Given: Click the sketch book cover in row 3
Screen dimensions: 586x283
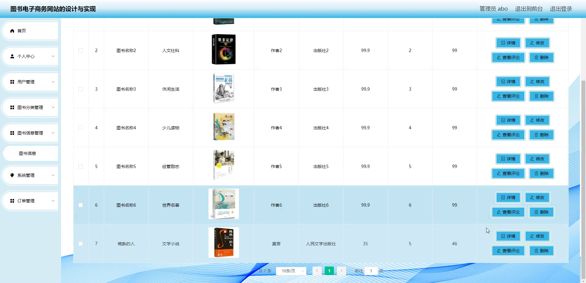Looking at the screenshot, I should 224,88.
